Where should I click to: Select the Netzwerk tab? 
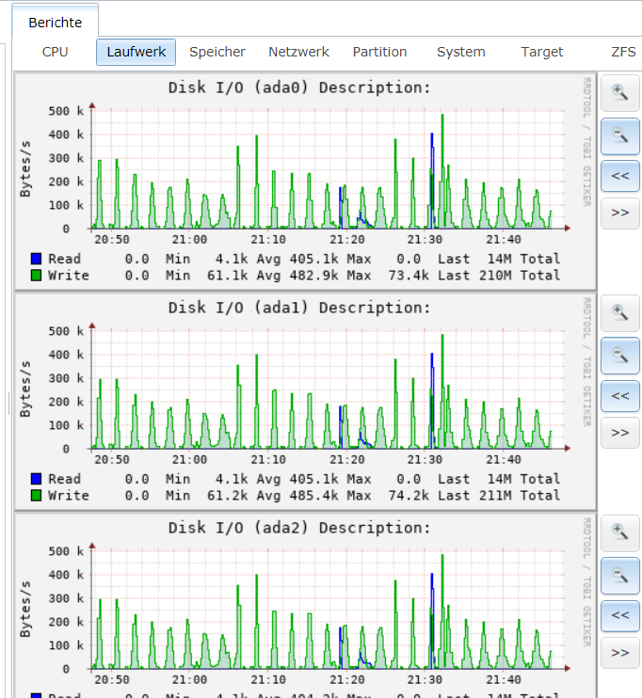click(x=298, y=52)
